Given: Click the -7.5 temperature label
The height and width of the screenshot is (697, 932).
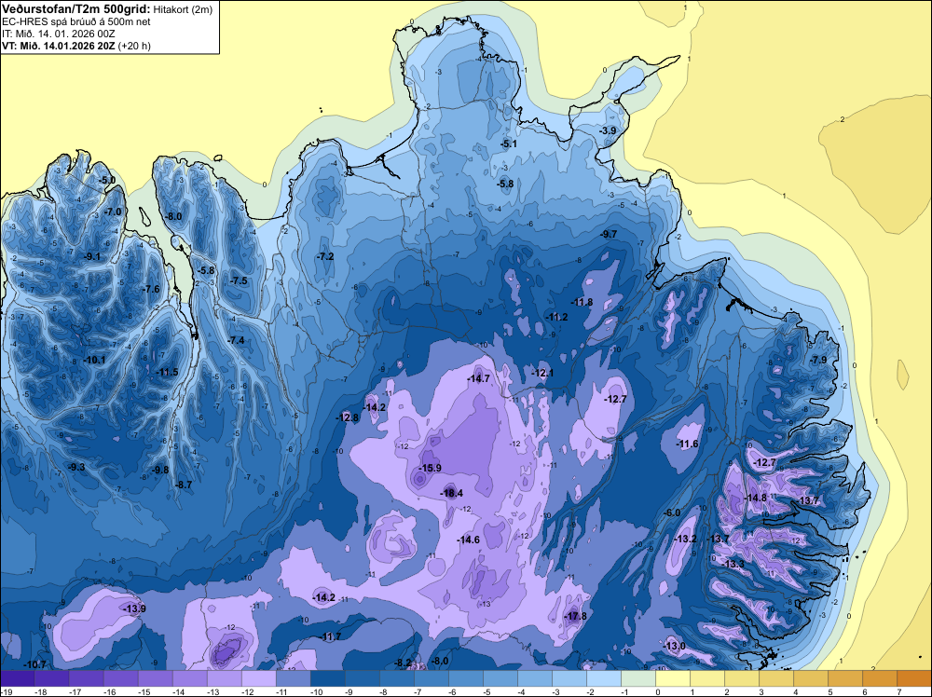Looking at the screenshot, I should point(239,281).
